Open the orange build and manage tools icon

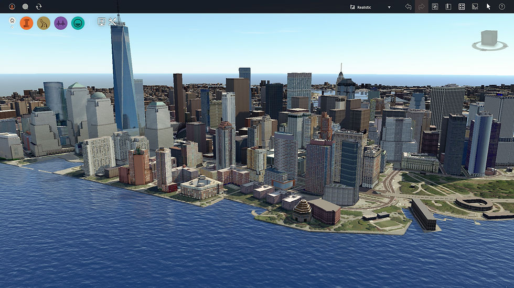coord(27,23)
